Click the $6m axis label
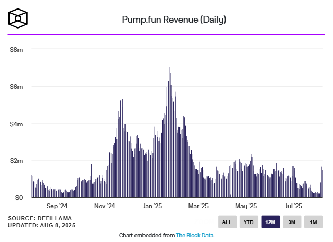The width and height of the screenshot is (333, 242). (x=16, y=87)
